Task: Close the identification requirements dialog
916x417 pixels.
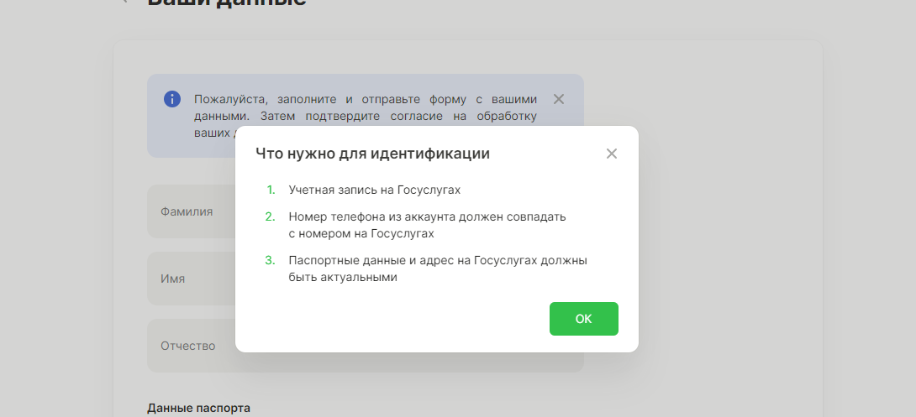Action: coord(612,154)
